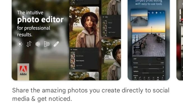Open the 'intuitive photo editor' promo screenshot
The width and height of the screenshot is (183, 103).
point(66,40)
